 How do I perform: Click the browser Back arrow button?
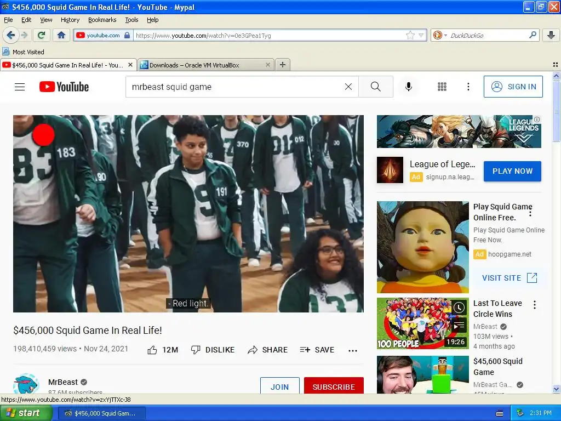(x=10, y=35)
